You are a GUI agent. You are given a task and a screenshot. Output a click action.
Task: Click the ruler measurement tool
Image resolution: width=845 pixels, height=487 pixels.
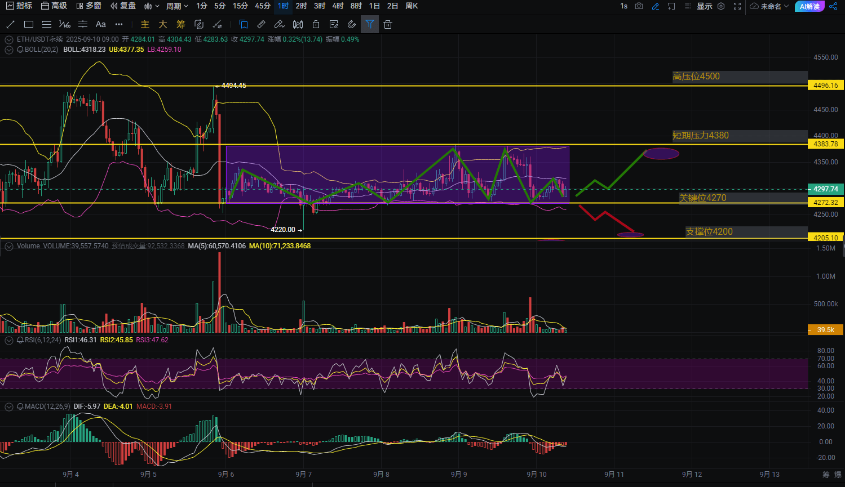point(261,24)
